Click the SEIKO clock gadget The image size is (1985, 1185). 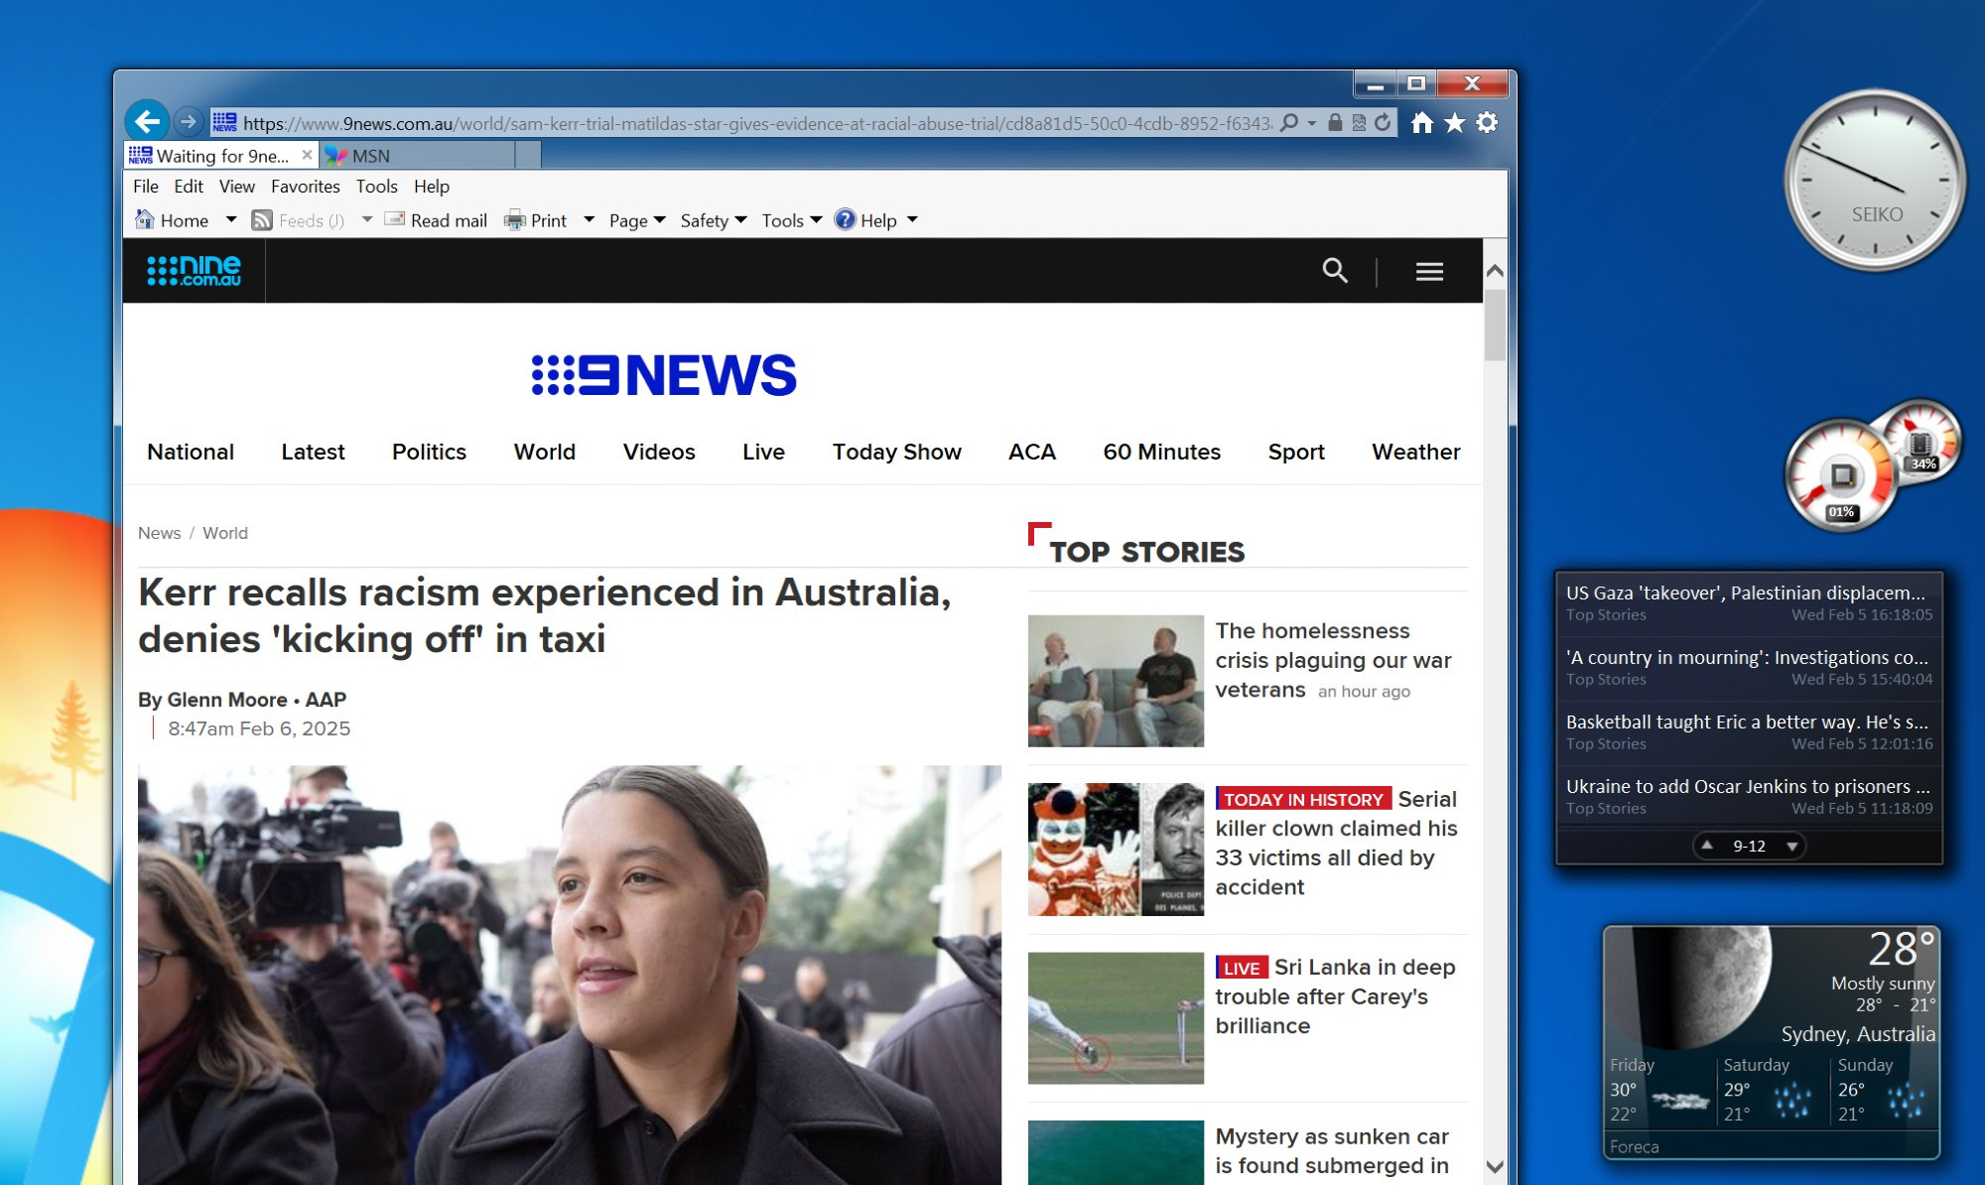pyautogui.click(x=1875, y=180)
